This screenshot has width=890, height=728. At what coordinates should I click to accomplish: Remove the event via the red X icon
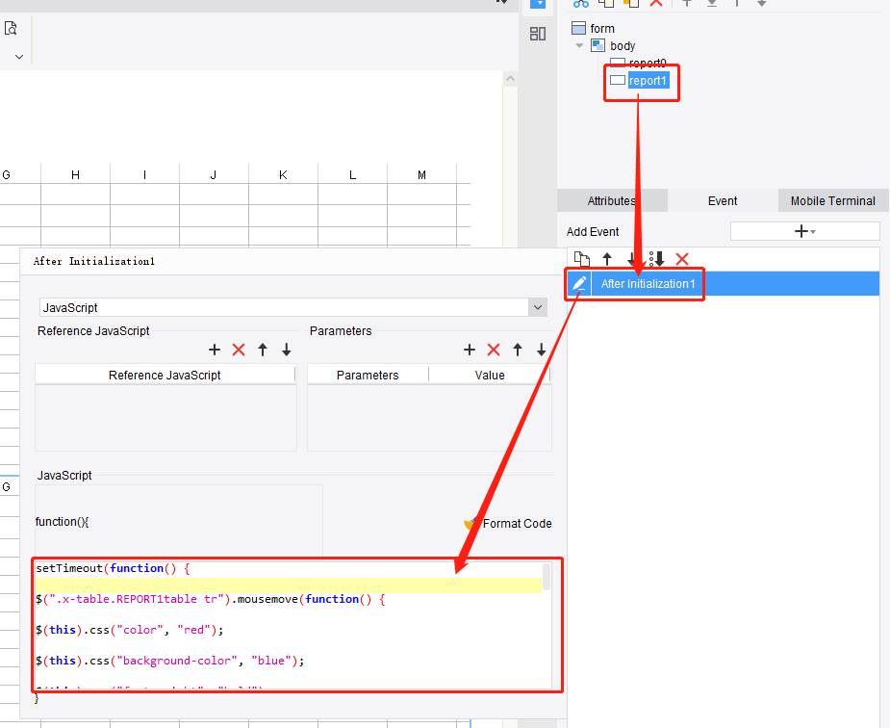(682, 259)
